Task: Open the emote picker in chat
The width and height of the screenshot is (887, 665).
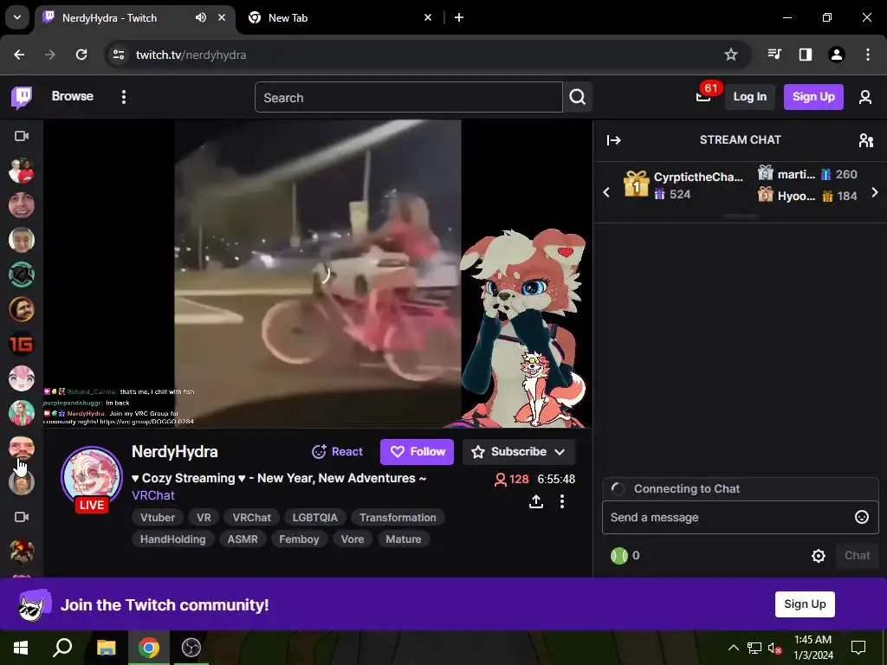Action: (x=862, y=517)
